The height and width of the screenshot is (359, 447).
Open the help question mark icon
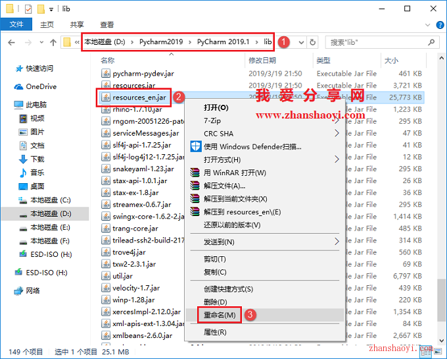440,25
